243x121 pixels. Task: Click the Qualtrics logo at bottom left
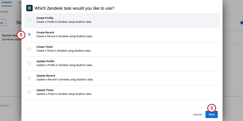point(5,105)
